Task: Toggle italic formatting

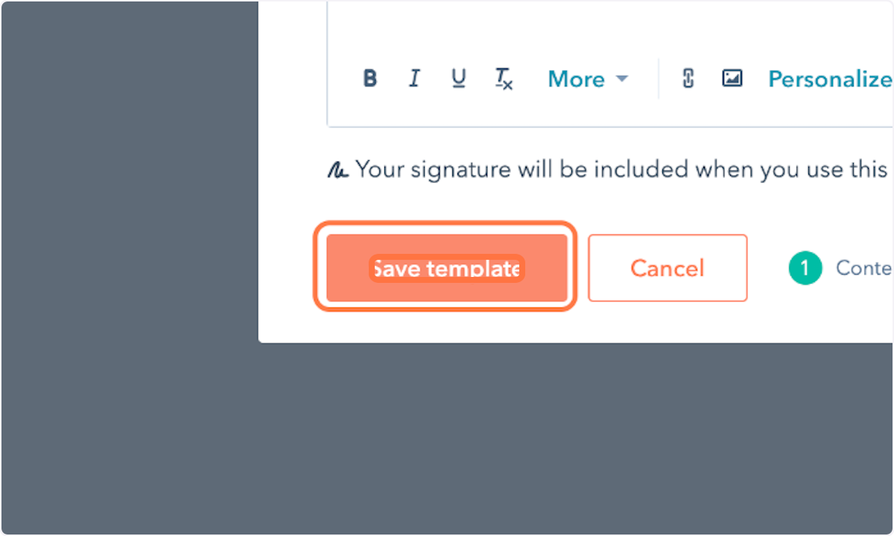Action: tap(414, 78)
